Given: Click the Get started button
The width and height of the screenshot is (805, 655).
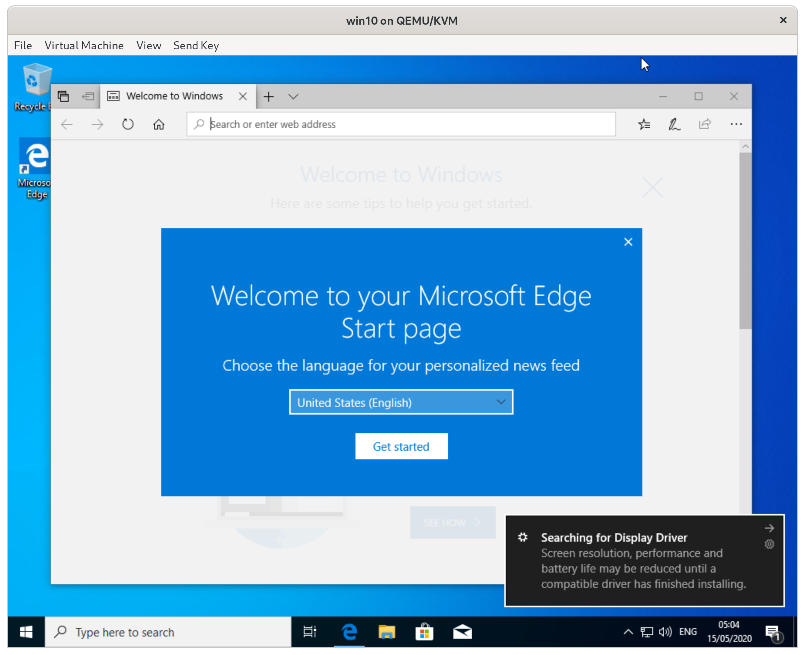Looking at the screenshot, I should [x=401, y=446].
